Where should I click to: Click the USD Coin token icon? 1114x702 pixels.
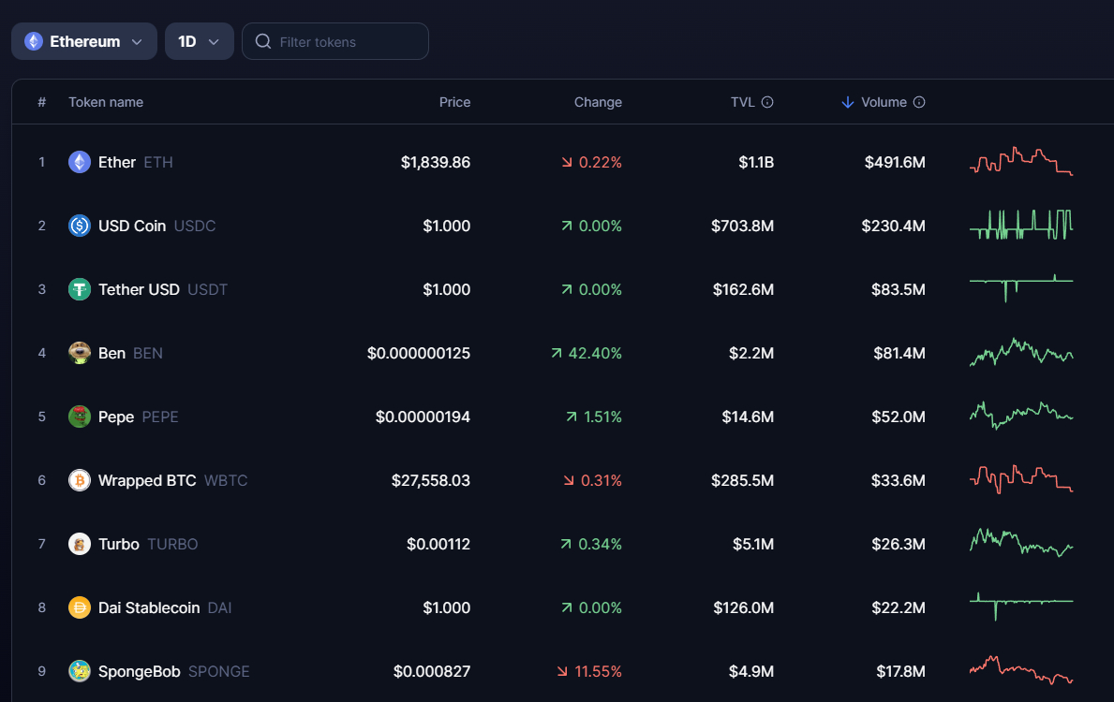80,226
